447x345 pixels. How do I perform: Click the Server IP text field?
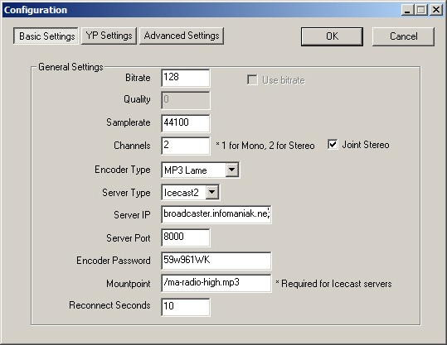pos(216,214)
